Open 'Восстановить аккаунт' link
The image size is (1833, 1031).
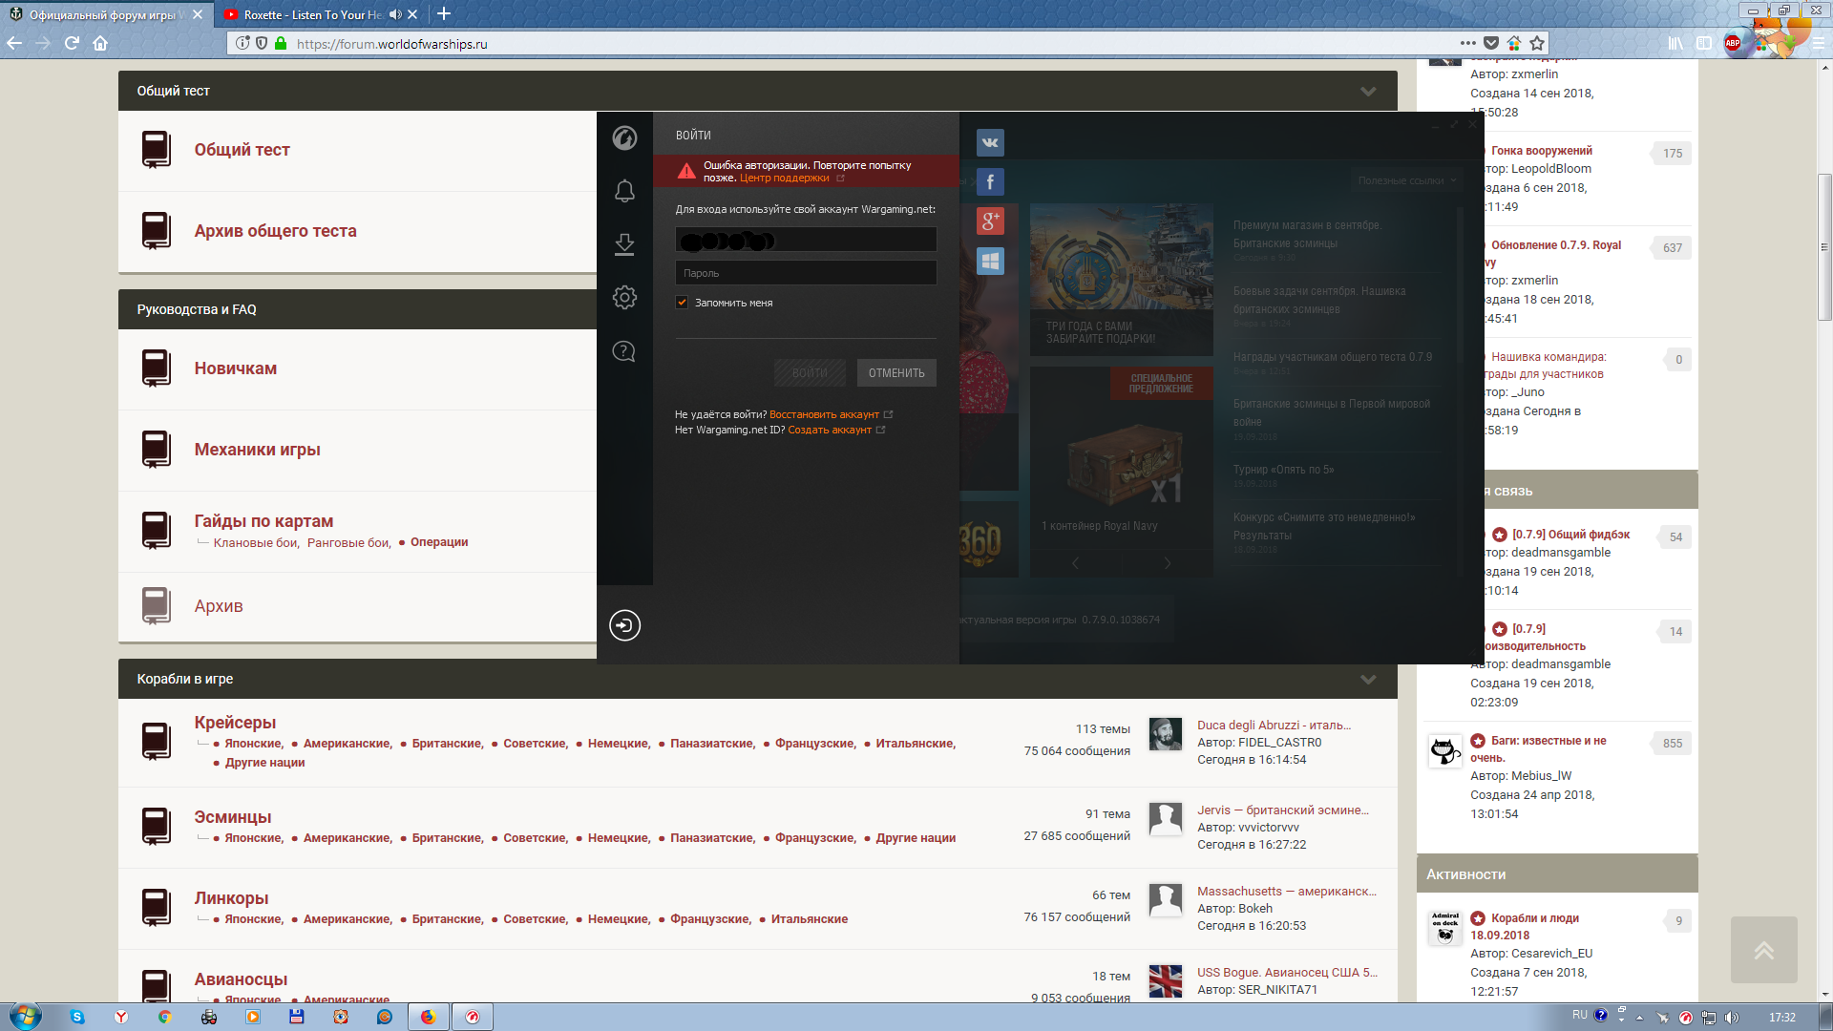[824, 414]
